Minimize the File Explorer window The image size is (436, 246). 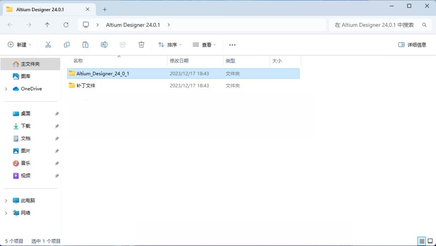coord(392,6)
